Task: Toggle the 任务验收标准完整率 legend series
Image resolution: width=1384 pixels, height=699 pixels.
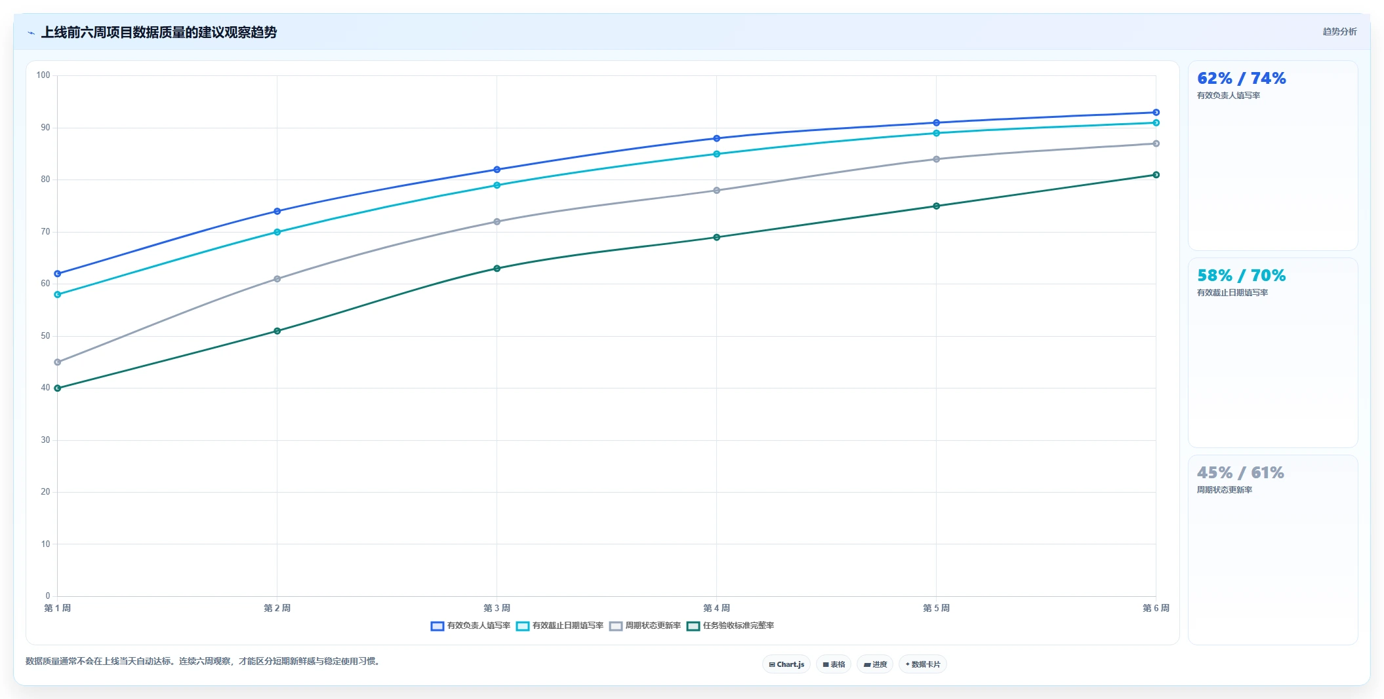Action: (x=730, y=626)
